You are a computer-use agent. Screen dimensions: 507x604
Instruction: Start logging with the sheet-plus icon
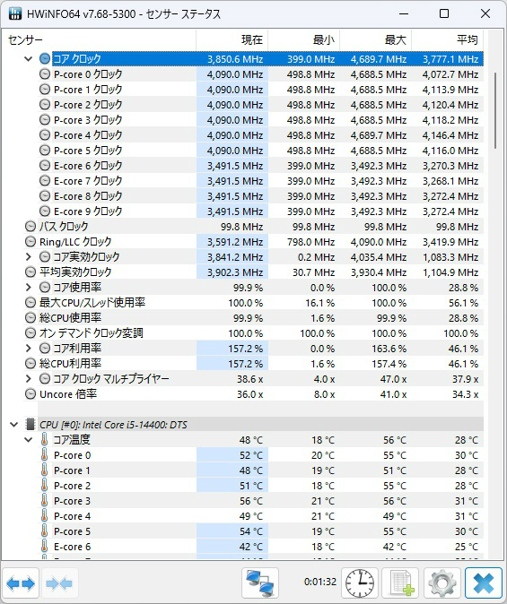(401, 583)
